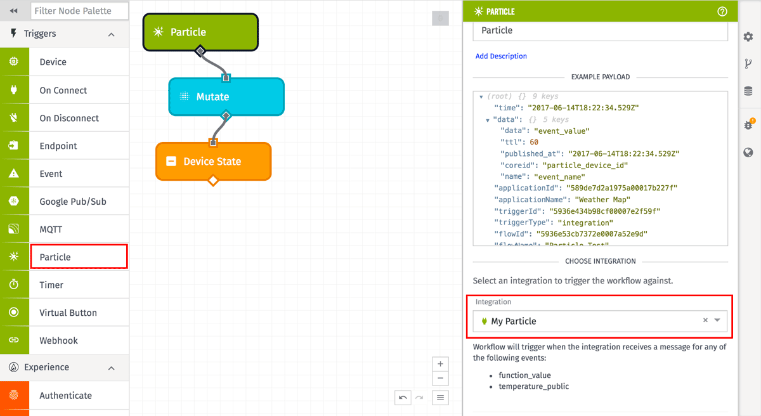Open the storage database tab
The width and height of the screenshot is (761, 416).
click(x=748, y=91)
